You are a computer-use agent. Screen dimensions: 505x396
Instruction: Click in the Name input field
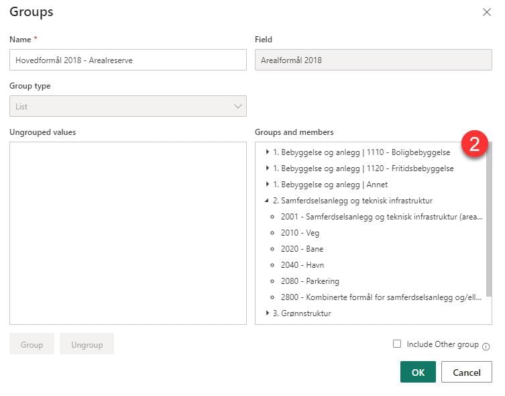pos(127,60)
